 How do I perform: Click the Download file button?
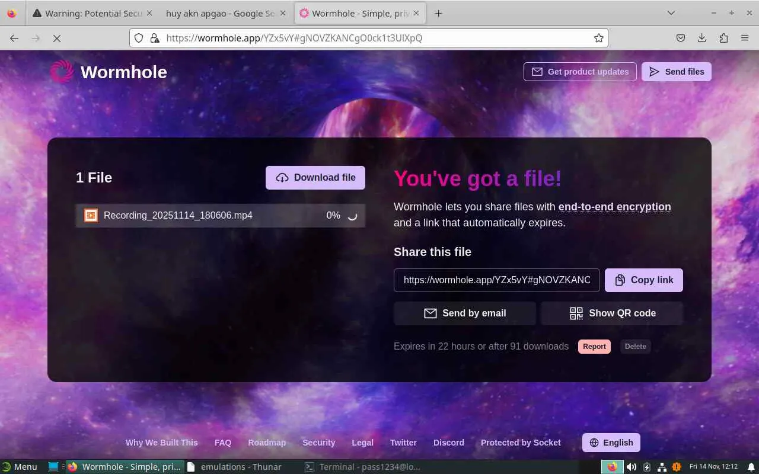pyautogui.click(x=315, y=178)
